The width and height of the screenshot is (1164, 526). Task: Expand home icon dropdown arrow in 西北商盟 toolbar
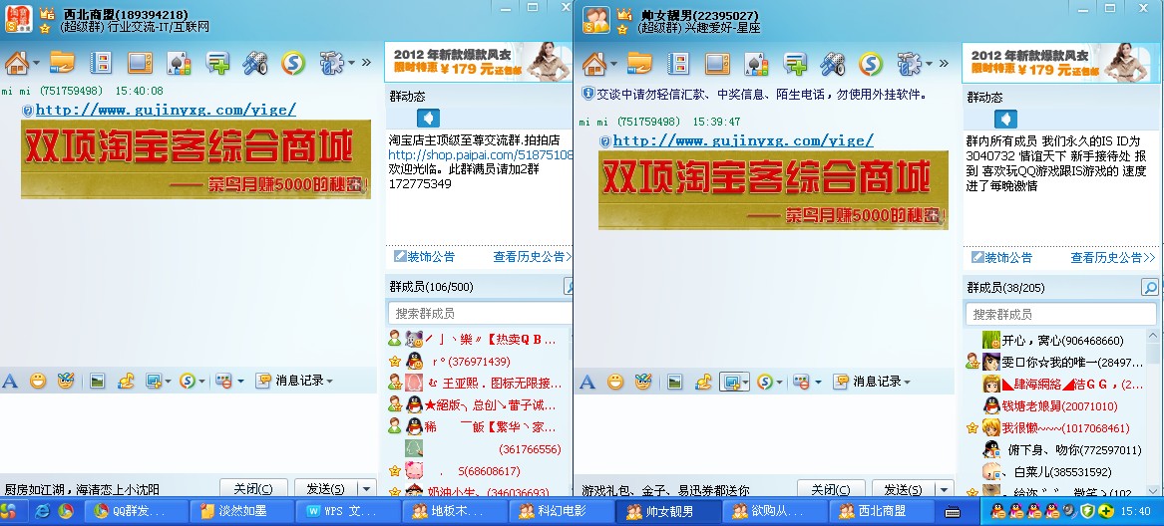tap(36, 64)
